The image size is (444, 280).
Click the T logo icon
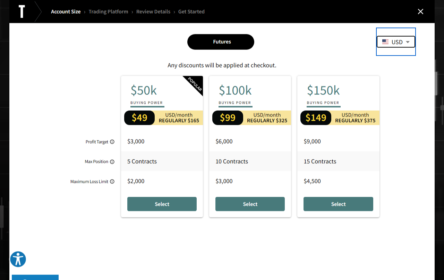[22, 11]
